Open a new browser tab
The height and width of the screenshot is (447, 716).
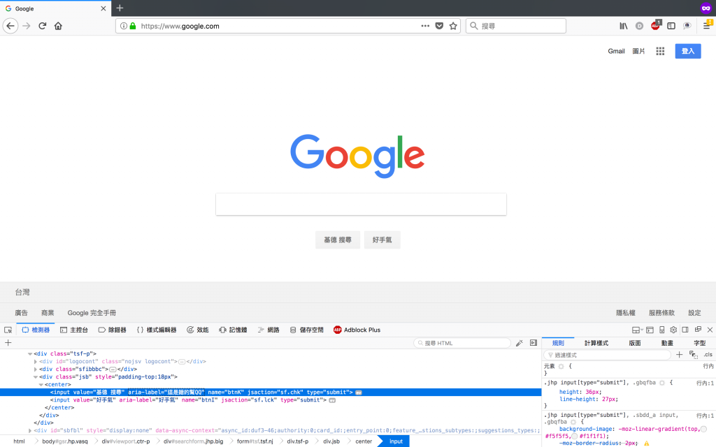click(x=120, y=8)
